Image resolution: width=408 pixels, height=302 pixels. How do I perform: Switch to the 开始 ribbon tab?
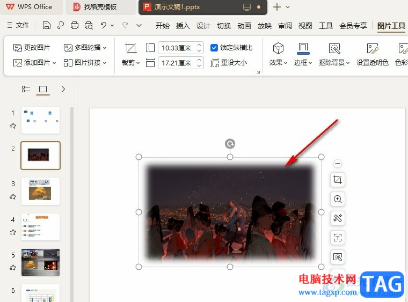click(162, 26)
